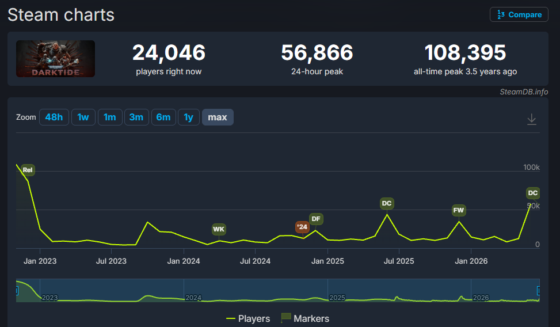Click the 2024 label in navigator

pos(193,298)
